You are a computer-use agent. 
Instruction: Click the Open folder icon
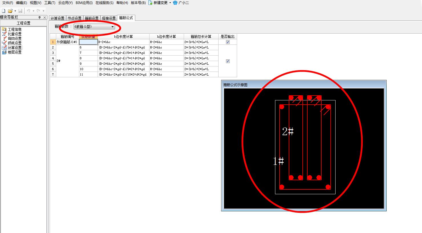pyautogui.click(x=10, y=11)
